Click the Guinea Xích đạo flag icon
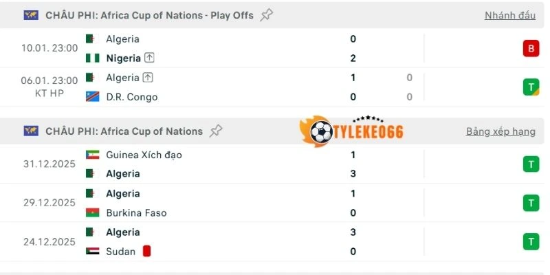The width and height of the screenshot is (550, 275). (92, 155)
